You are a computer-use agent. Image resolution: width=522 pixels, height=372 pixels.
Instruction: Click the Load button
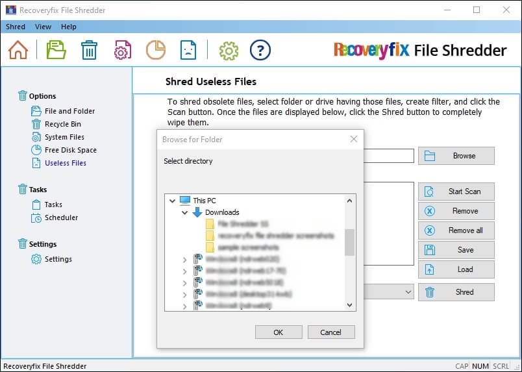coord(456,269)
